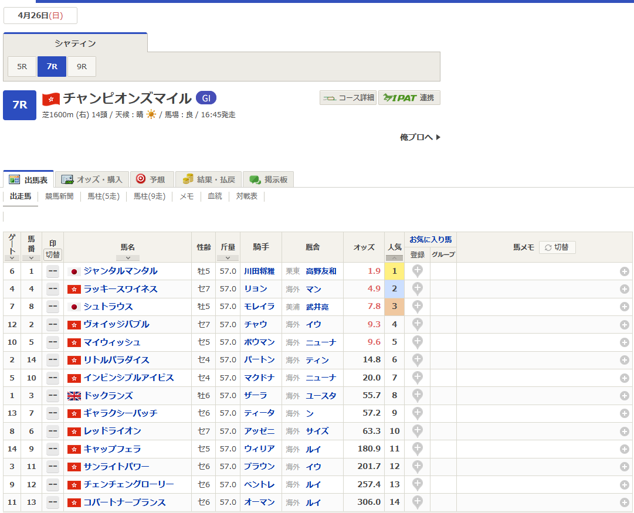Switch to オッズ・購入 tab
This screenshot has width=634, height=513.
[x=91, y=179]
